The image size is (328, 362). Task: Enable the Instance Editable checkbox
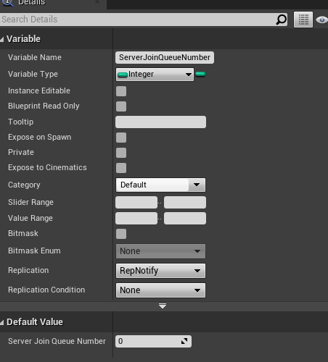[121, 91]
